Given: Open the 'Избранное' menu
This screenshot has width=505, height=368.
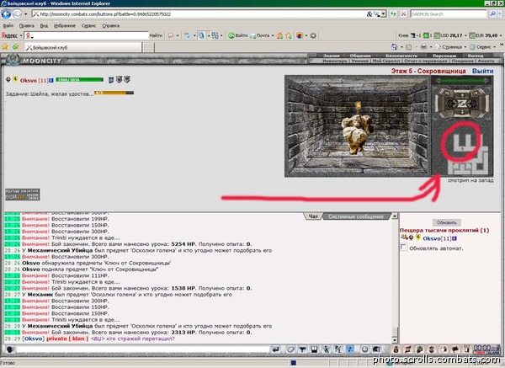Looking at the screenshot, I should click(x=65, y=26).
